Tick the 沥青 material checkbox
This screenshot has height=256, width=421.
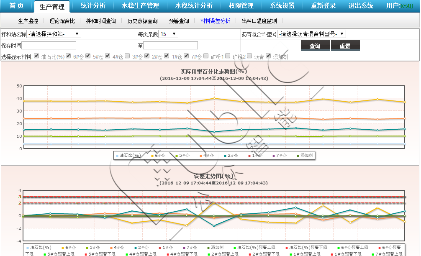249,56
